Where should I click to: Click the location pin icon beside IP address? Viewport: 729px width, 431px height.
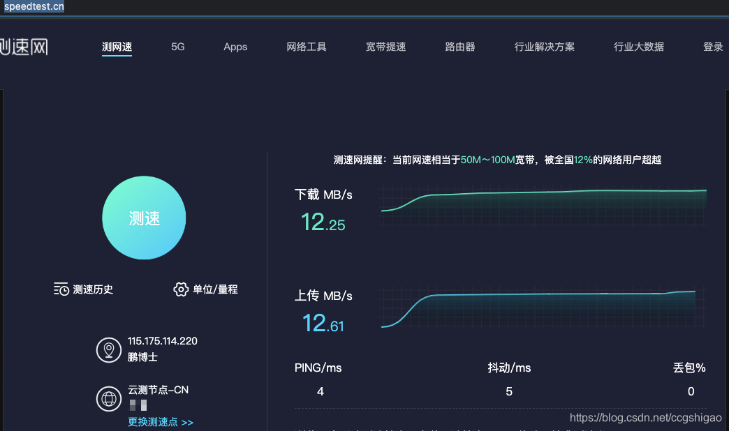click(x=109, y=350)
